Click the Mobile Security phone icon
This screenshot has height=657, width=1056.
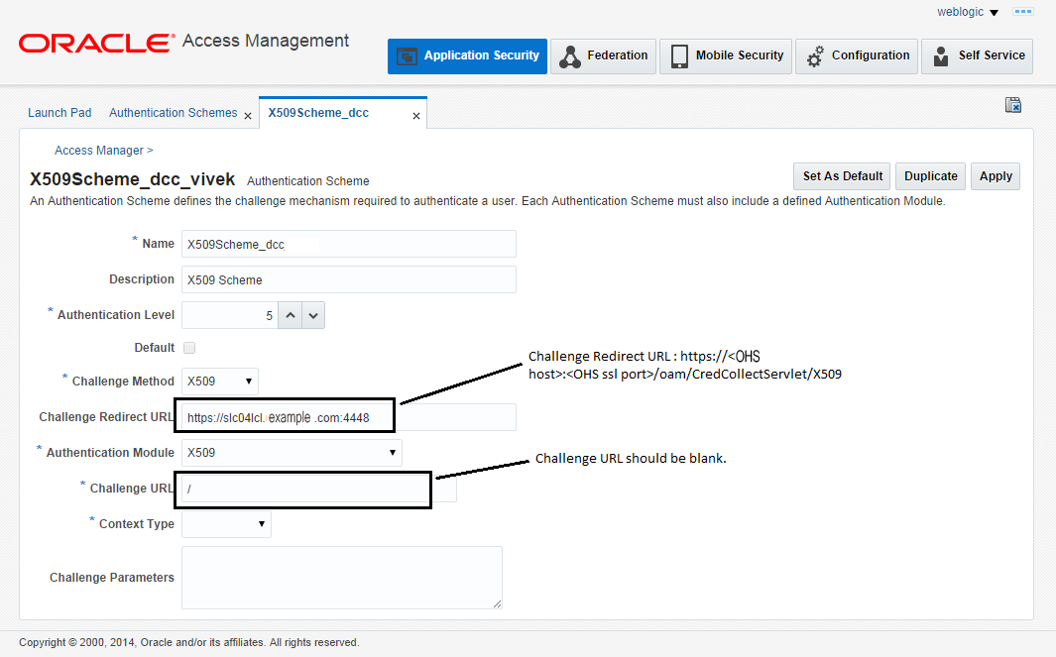pos(679,56)
